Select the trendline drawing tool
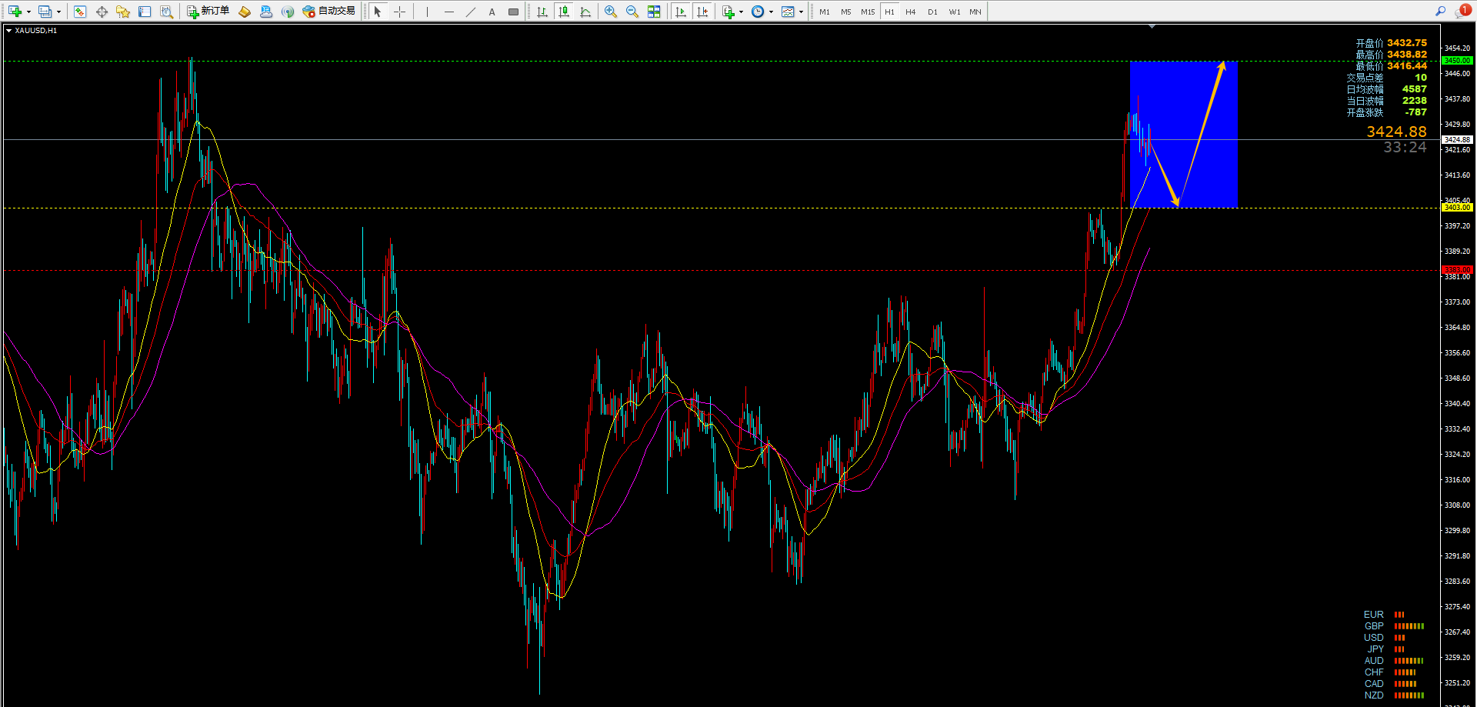 (470, 12)
